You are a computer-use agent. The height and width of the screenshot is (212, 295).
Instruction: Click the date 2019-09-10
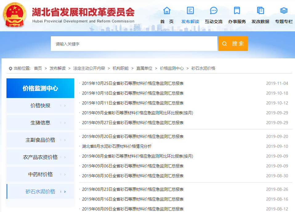point(277,146)
